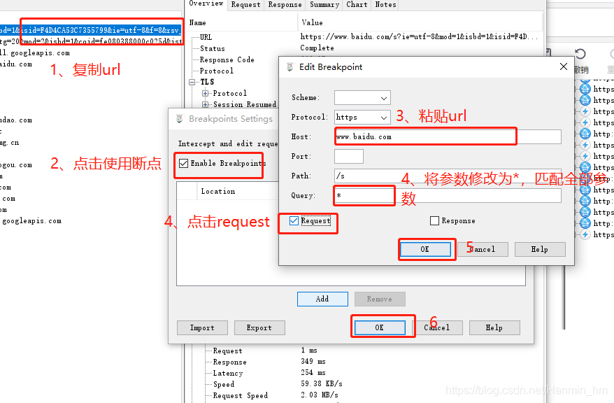Viewport: 614px width, 403px height.
Task: Select the Protocol row above TLS
Action: point(217,71)
